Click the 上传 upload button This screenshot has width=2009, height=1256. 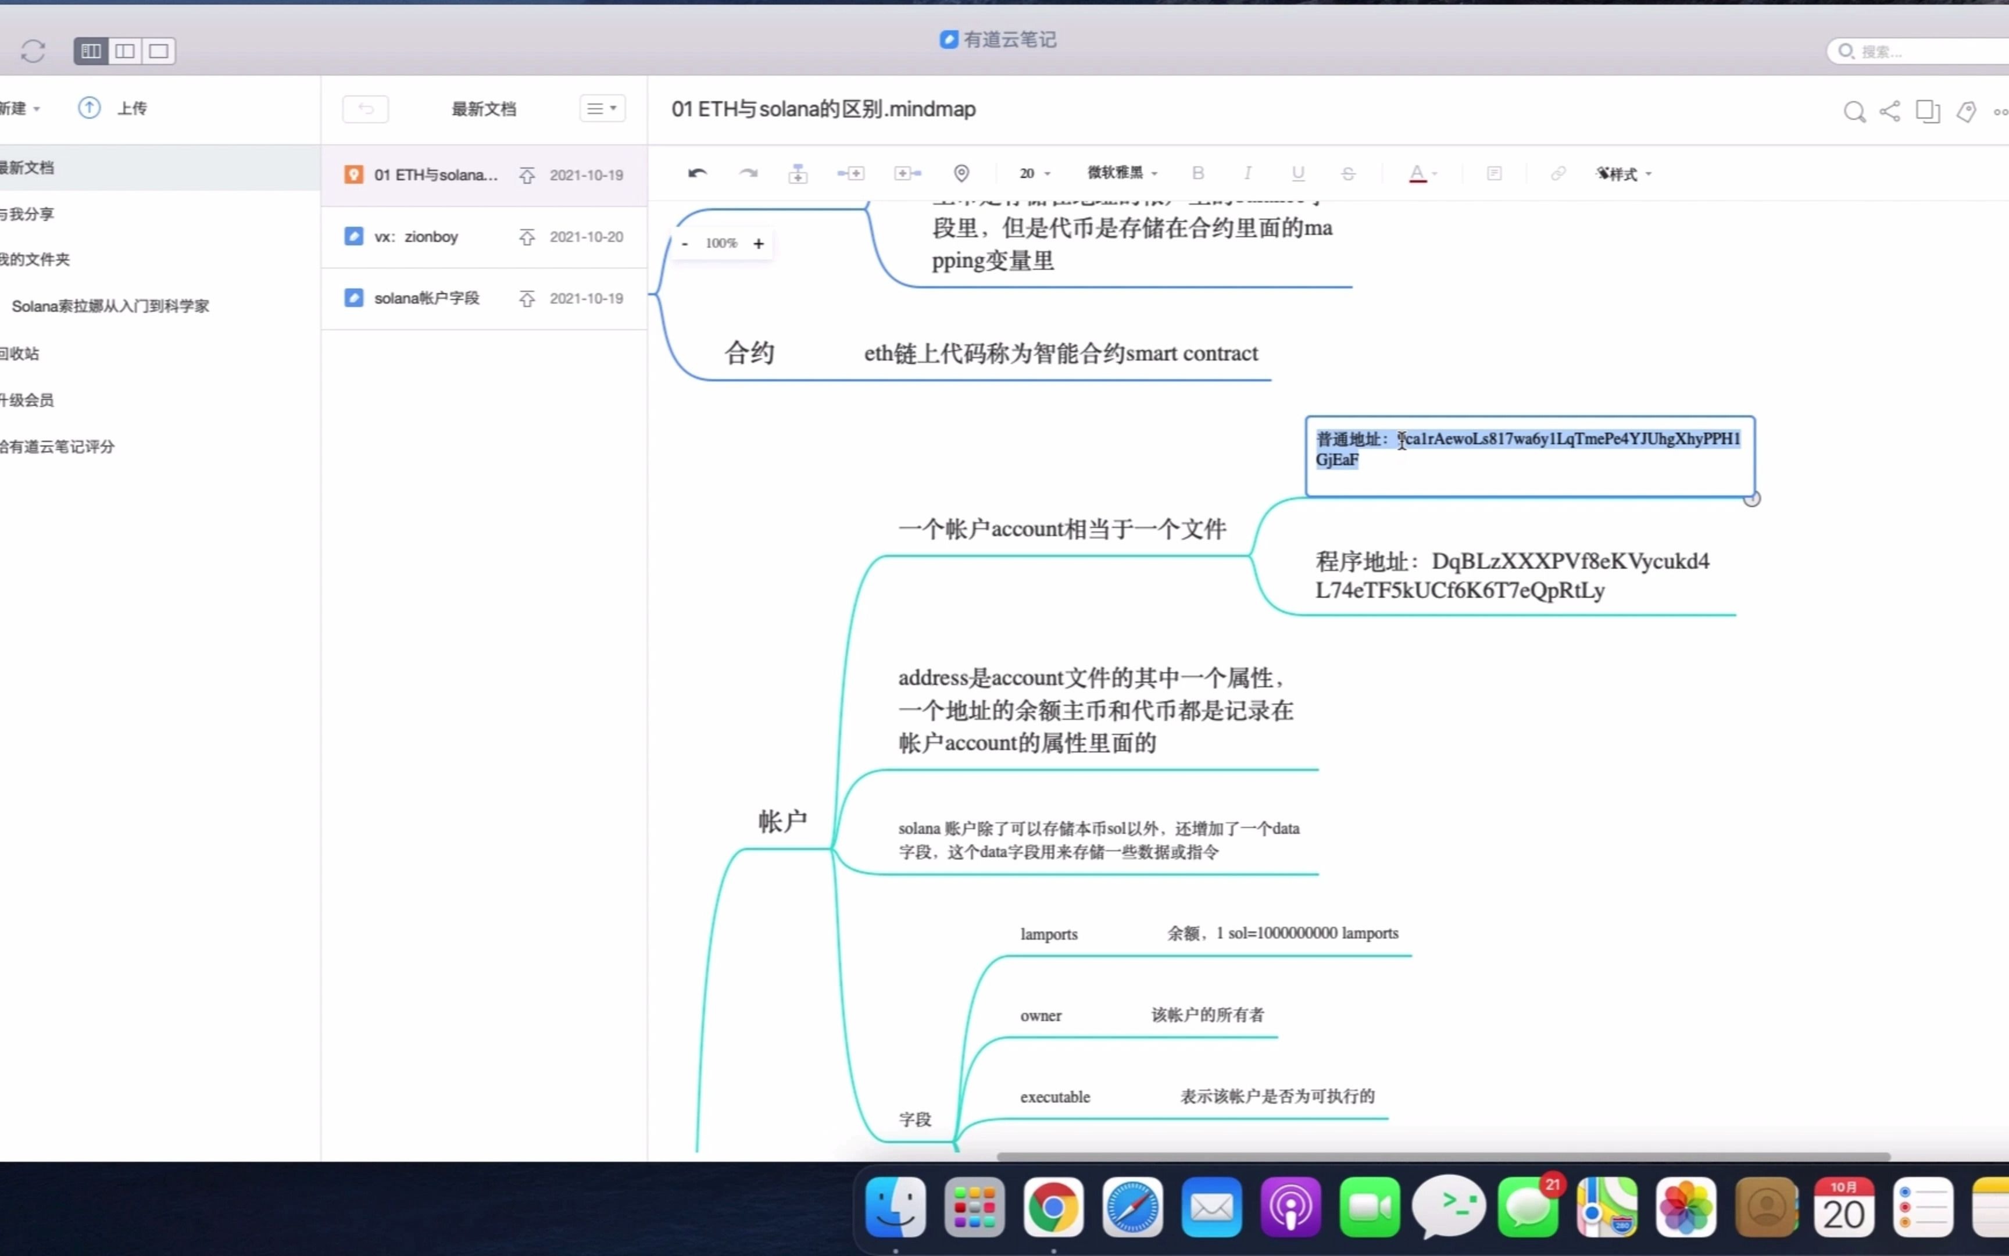(113, 108)
